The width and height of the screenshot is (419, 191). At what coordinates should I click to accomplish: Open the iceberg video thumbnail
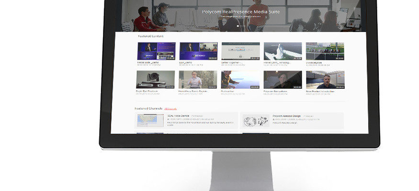click(283, 51)
